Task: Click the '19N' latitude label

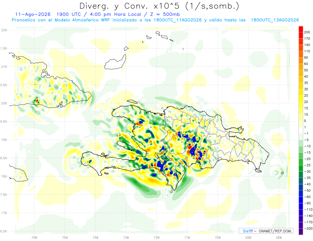Action: (4, 140)
